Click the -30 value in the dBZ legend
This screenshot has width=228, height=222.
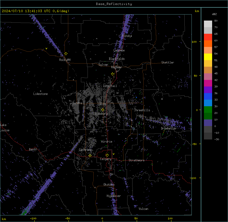[217, 139]
